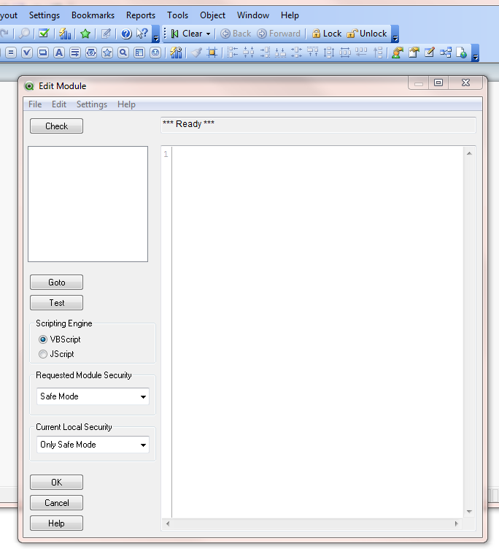Create a Bookmark Object with star box icon
The height and width of the screenshot is (549, 499).
click(107, 53)
